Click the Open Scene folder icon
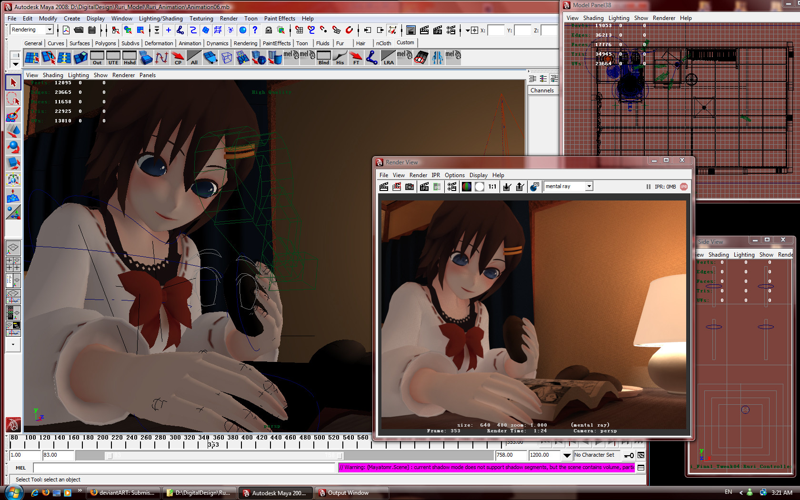 pos(79,30)
